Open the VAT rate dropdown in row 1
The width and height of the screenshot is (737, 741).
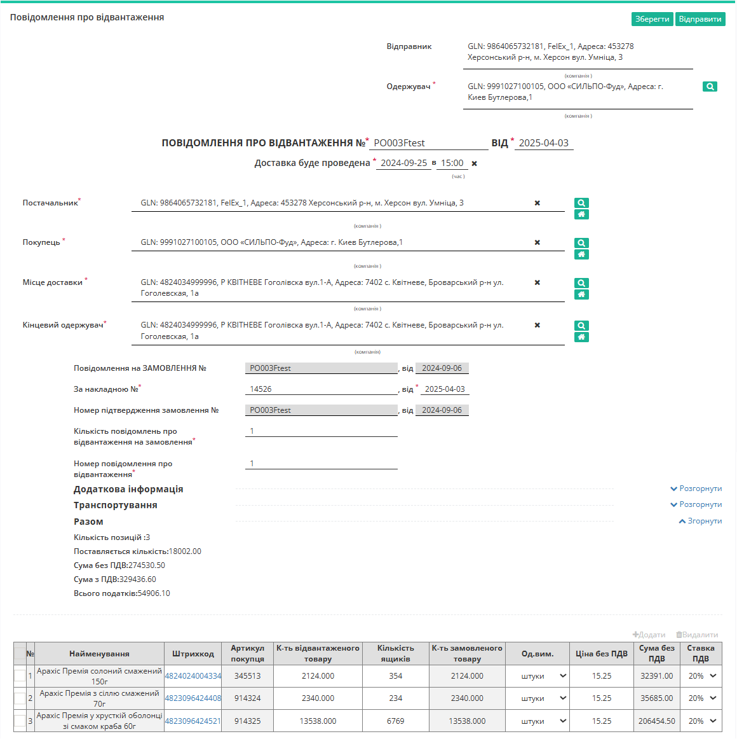(x=702, y=675)
